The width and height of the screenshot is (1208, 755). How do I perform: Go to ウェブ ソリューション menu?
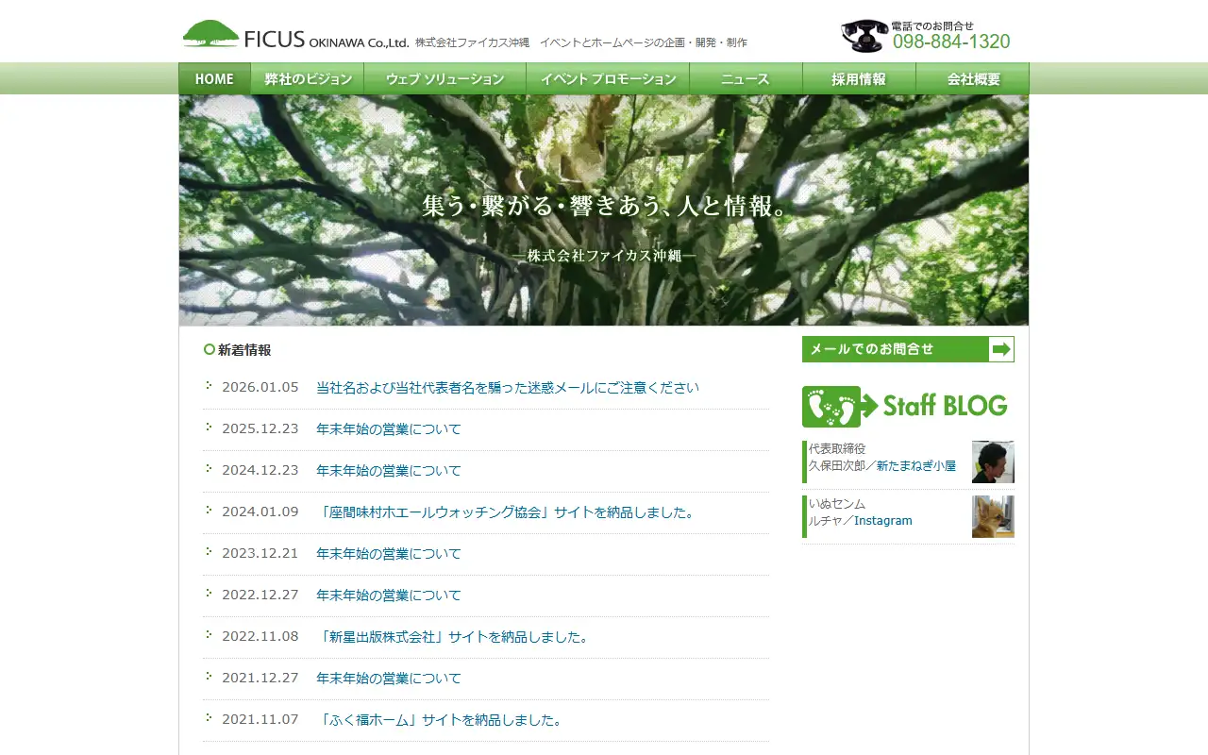click(445, 79)
